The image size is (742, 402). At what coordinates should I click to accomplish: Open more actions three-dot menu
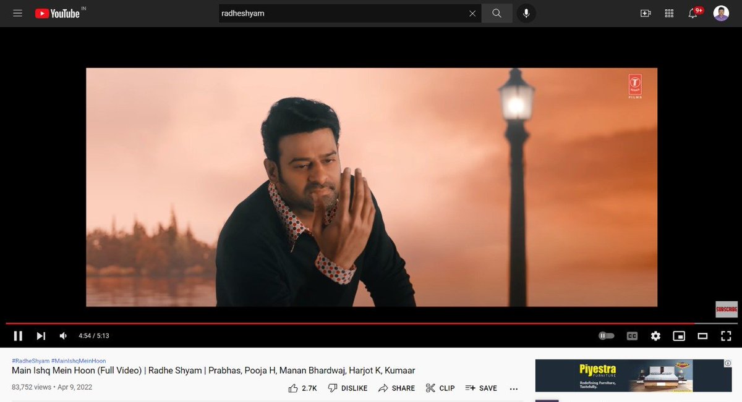click(x=513, y=388)
